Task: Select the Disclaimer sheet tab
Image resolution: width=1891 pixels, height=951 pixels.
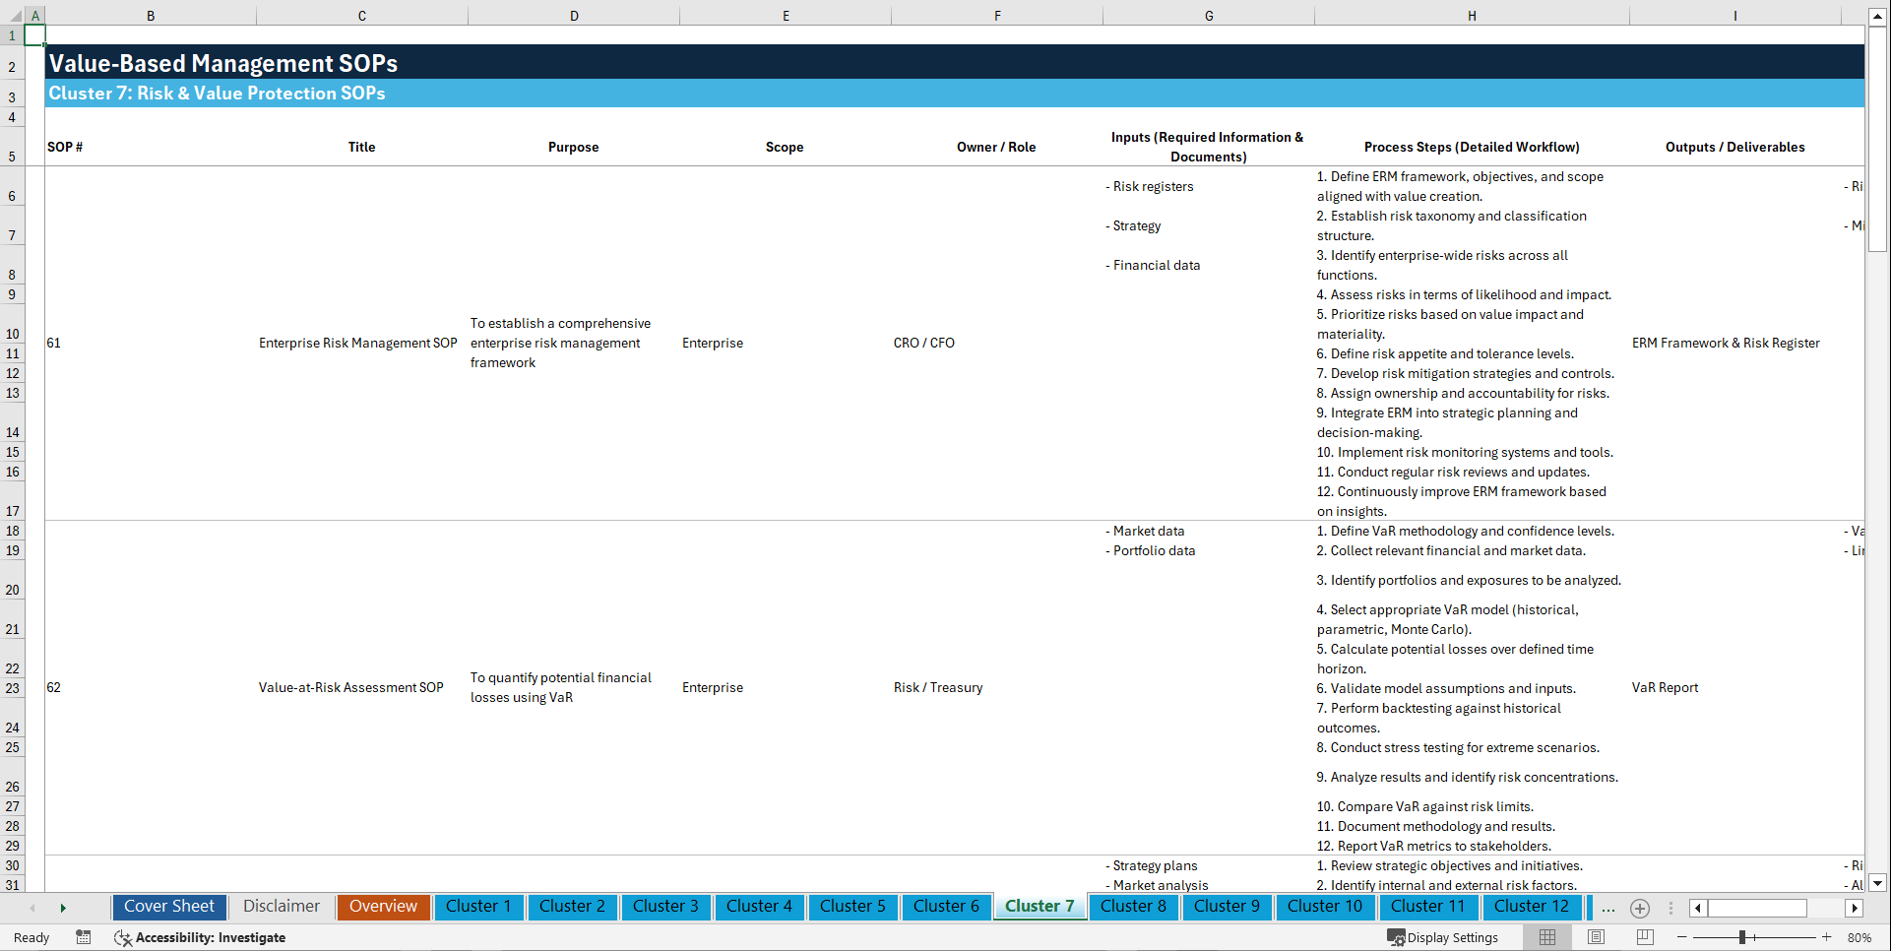Action: (x=281, y=907)
